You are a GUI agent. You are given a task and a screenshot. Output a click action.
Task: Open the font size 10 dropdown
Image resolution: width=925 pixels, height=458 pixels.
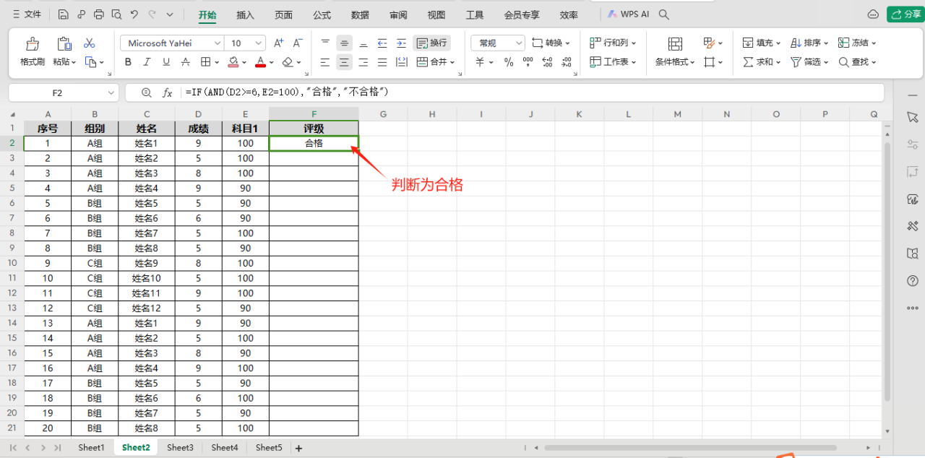pyautogui.click(x=245, y=43)
